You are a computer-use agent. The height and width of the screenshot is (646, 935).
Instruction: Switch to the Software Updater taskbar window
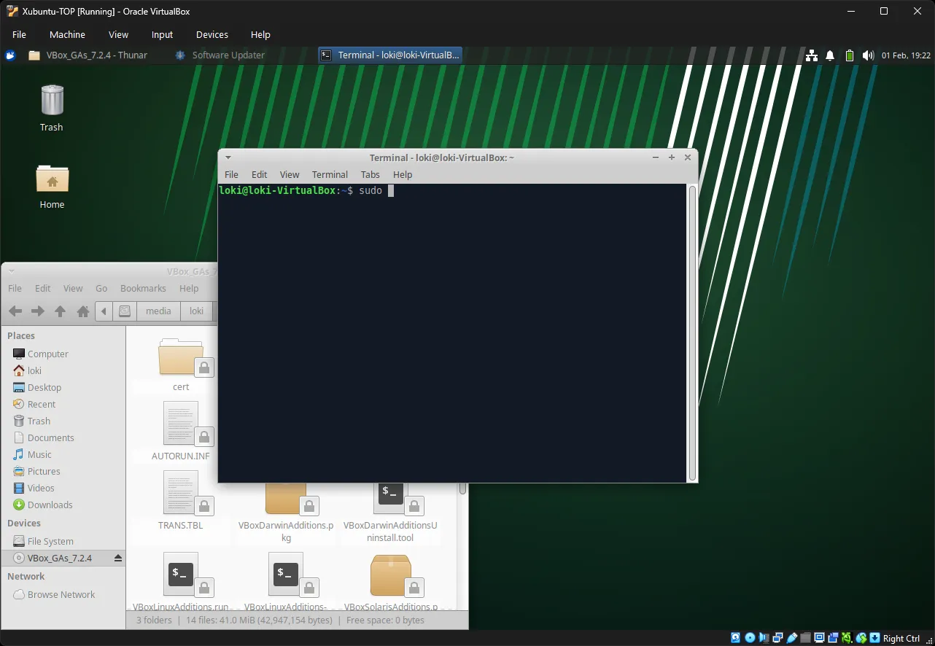tap(220, 55)
